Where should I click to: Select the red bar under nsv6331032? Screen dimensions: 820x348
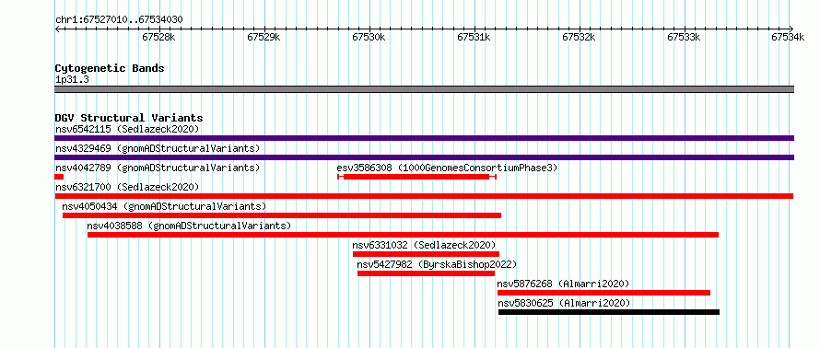pos(427,254)
